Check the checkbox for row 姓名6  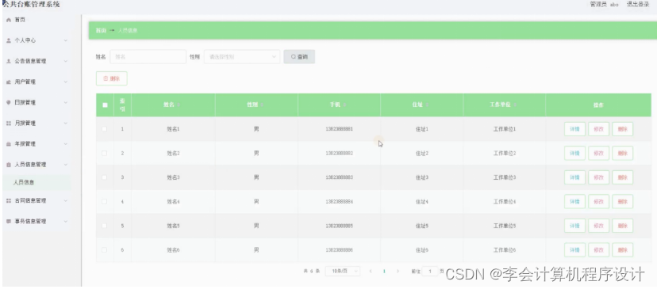tap(104, 249)
